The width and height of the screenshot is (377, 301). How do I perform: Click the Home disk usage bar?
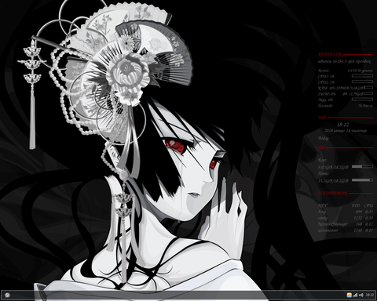tap(362, 180)
